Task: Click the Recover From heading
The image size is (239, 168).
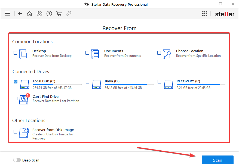Action: [x=119, y=28]
